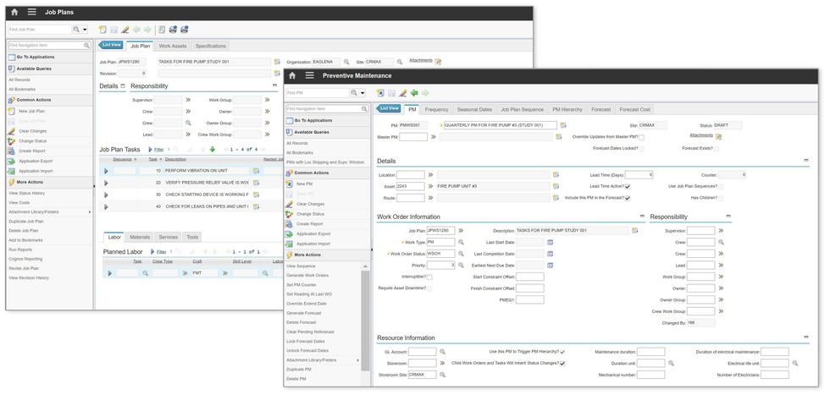Click the Work Type lookup magnifier
The image size is (830, 395).
[x=461, y=242]
